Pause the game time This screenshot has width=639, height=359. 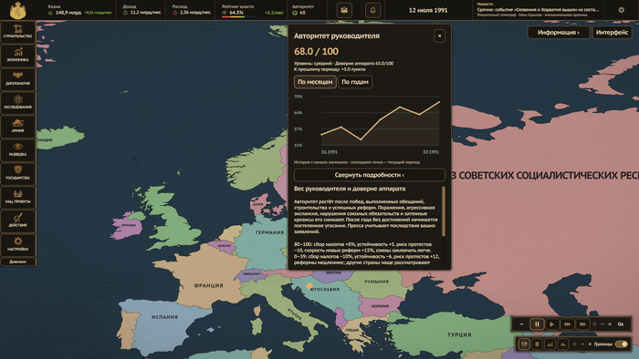tap(537, 324)
